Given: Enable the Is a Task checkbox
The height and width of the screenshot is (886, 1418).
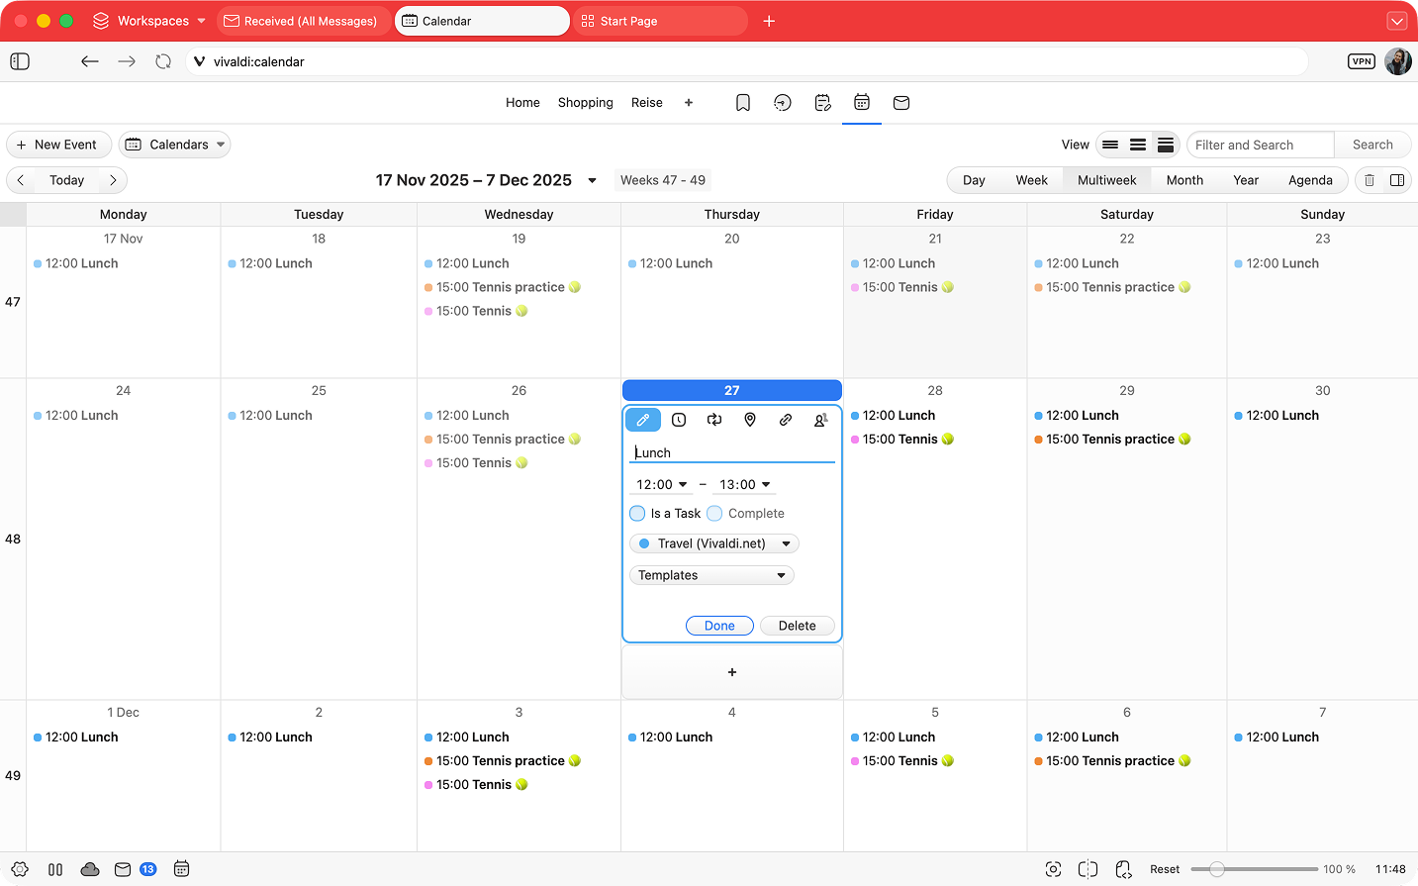Looking at the screenshot, I should pyautogui.click(x=638, y=514).
